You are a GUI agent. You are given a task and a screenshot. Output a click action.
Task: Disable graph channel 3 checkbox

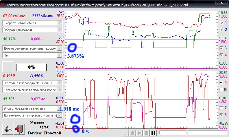click(221, 48)
